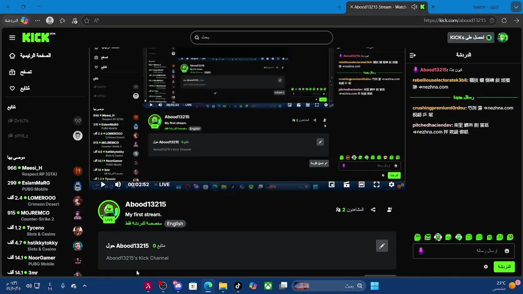Open the user profile avatar menu
The image size is (523, 294).
click(x=503, y=38)
